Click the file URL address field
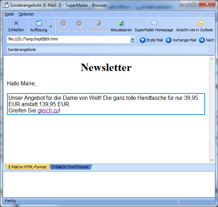The height and width of the screenshot is (207, 218). click(69, 40)
